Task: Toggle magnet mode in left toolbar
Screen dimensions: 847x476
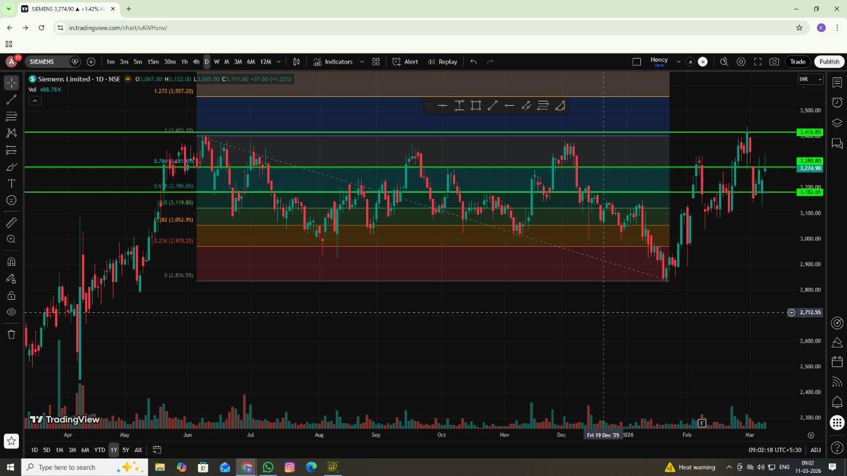Action: (x=11, y=262)
